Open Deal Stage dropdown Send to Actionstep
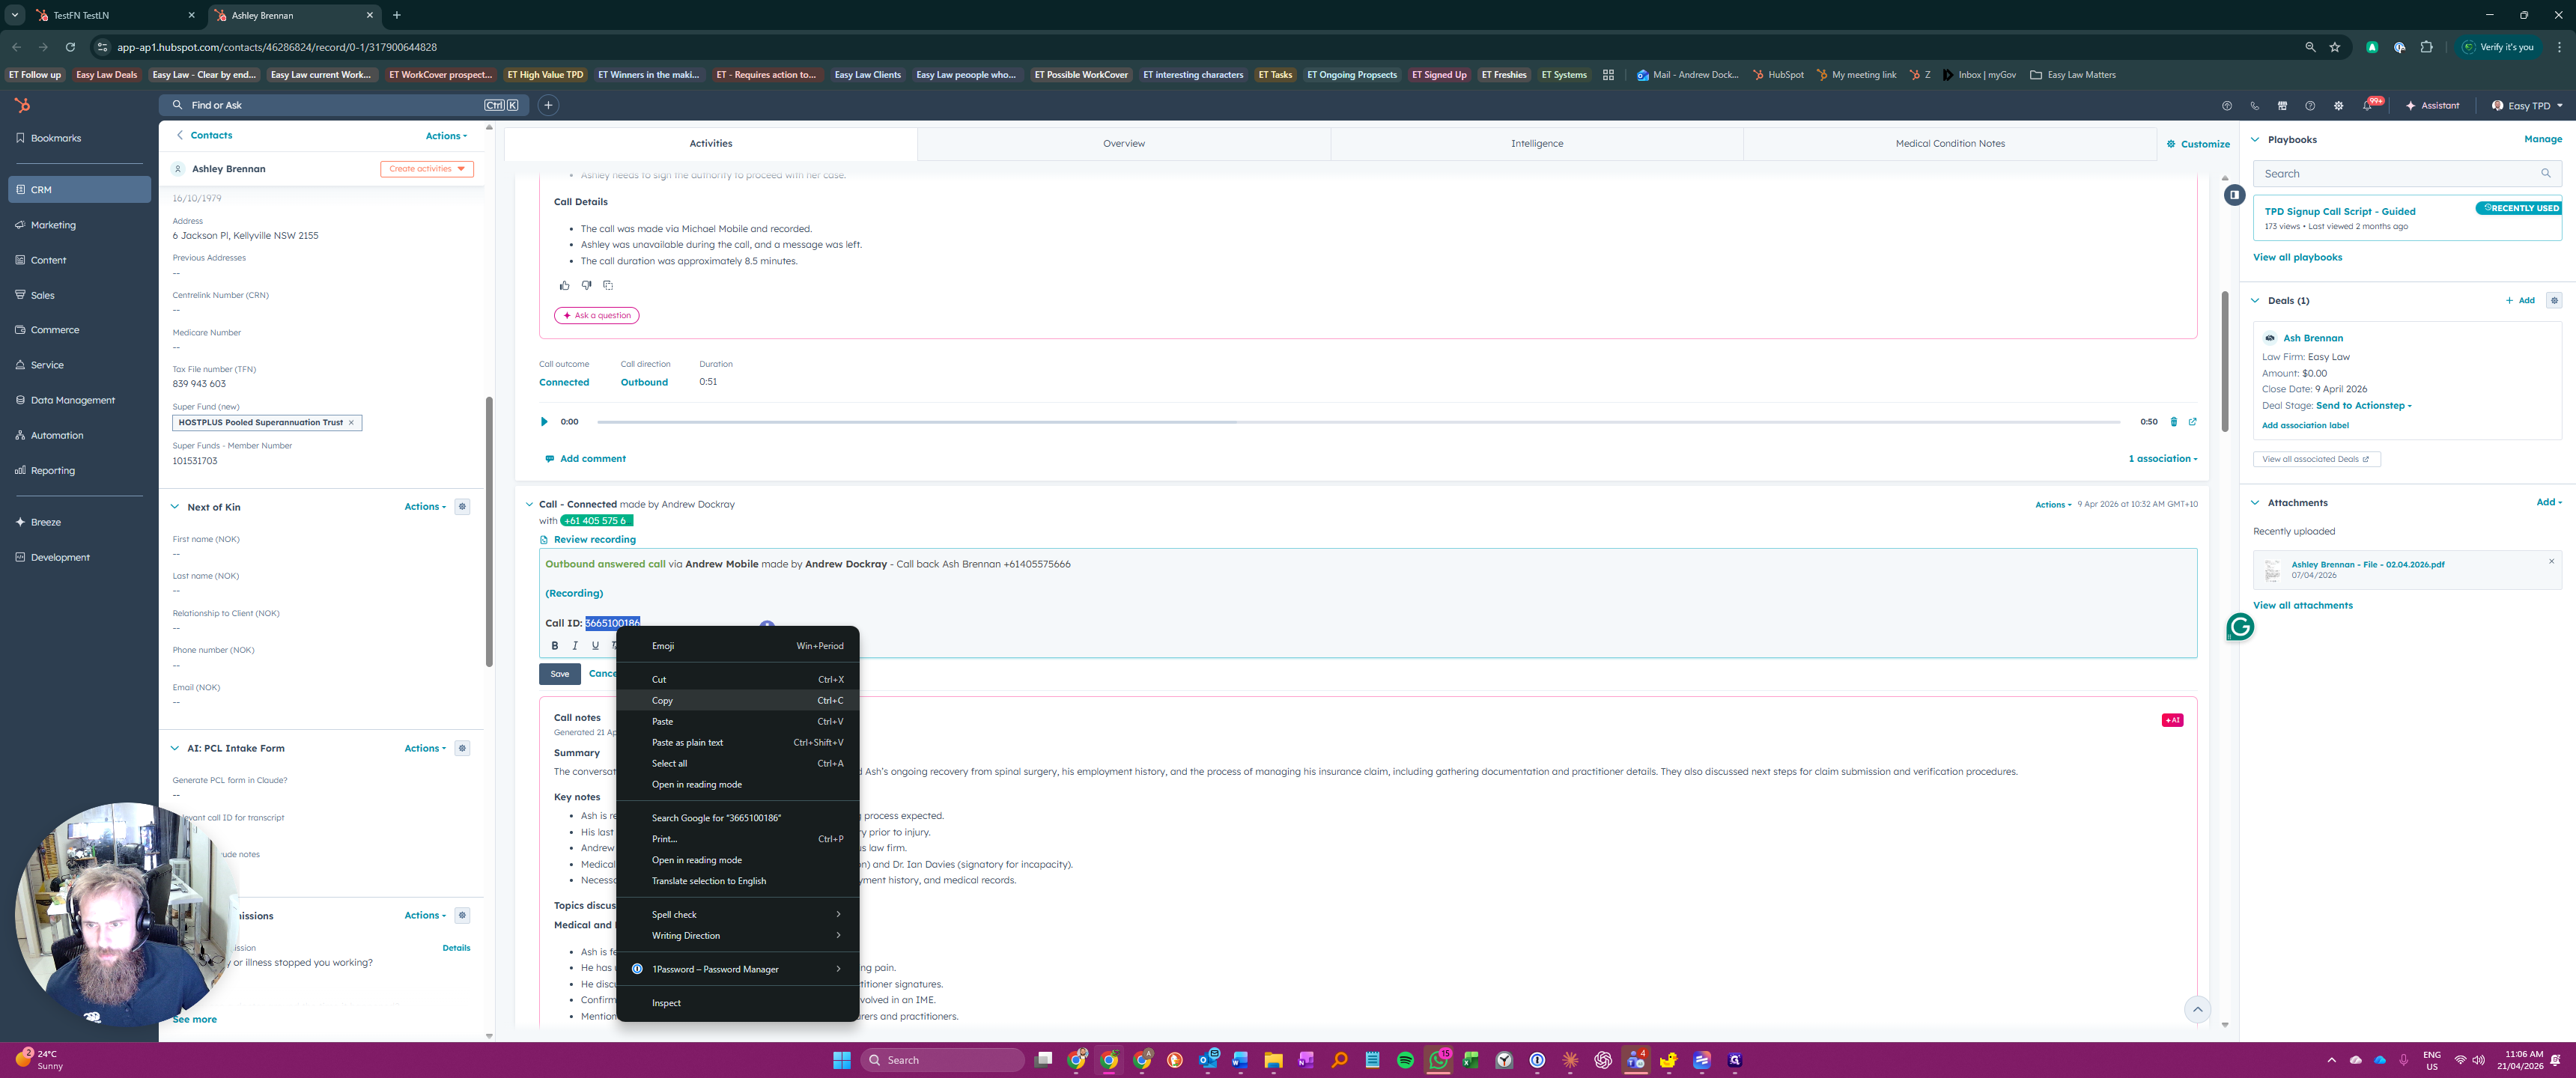 (2363, 406)
